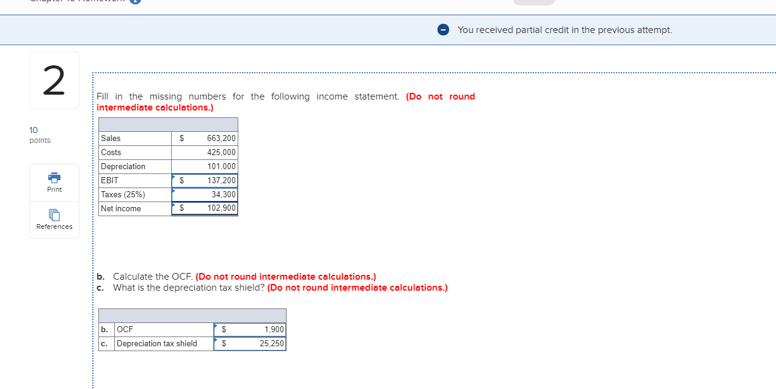776x389 pixels.
Task: Click the flag marker on the OCF cell
Action: coord(215,325)
